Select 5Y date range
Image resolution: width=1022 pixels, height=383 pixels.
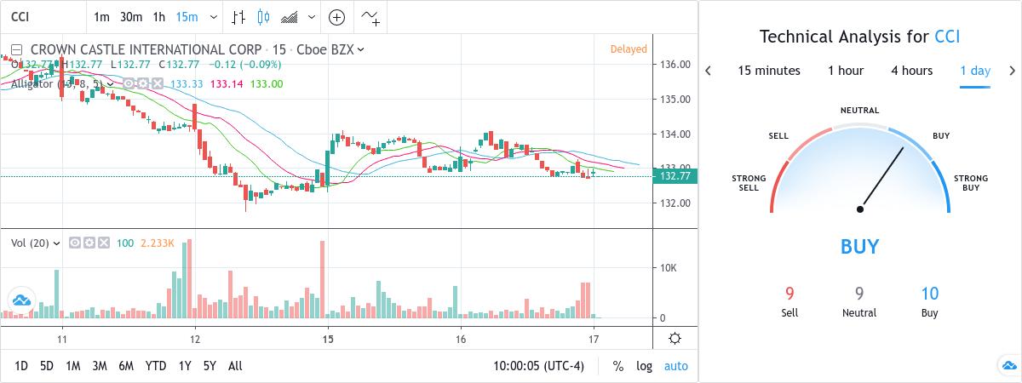click(x=210, y=366)
